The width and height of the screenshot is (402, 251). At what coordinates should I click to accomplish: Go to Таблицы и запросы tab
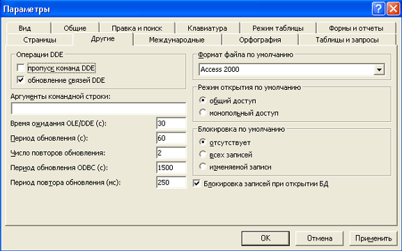point(347,40)
